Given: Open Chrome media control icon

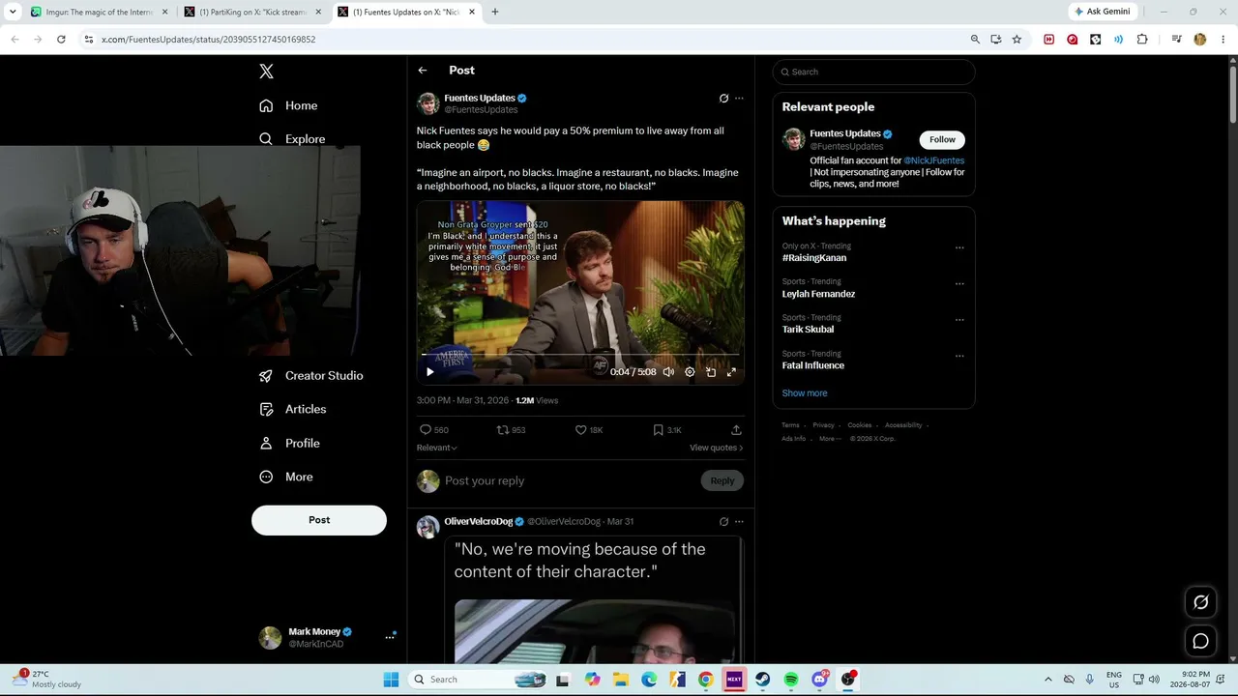Looking at the screenshot, I should tap(1176, 40).
